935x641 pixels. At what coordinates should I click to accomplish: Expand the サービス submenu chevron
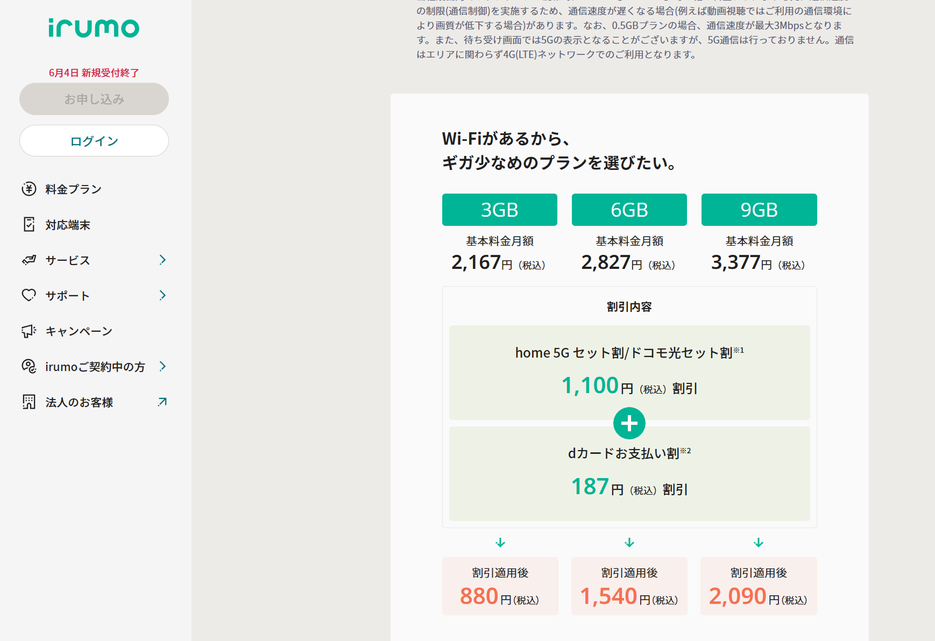pos(163,260)
